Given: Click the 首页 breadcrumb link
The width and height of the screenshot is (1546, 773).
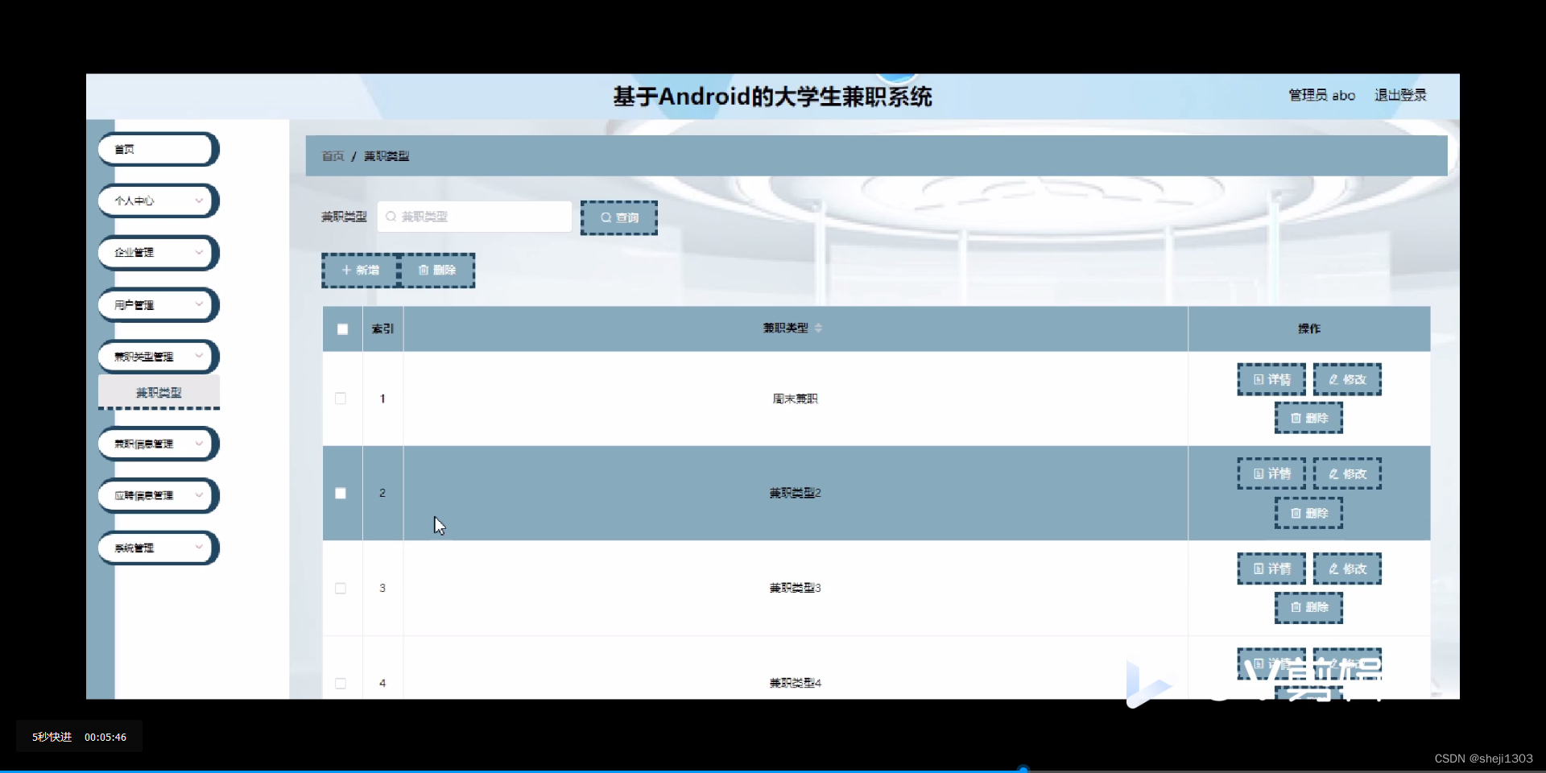Looking at the screenshot, I should [332, 155].
